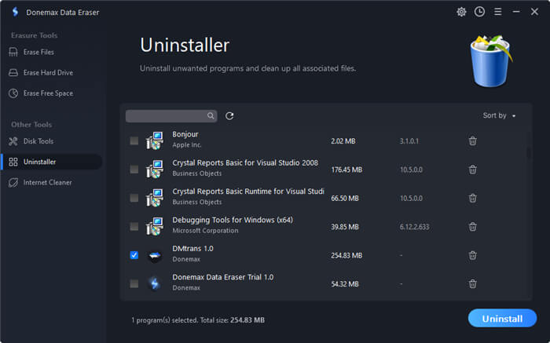Viewport: 550px width, 343px height.
Task: Go to Erase Hard Drive
Action: click(x=48, y=72)
